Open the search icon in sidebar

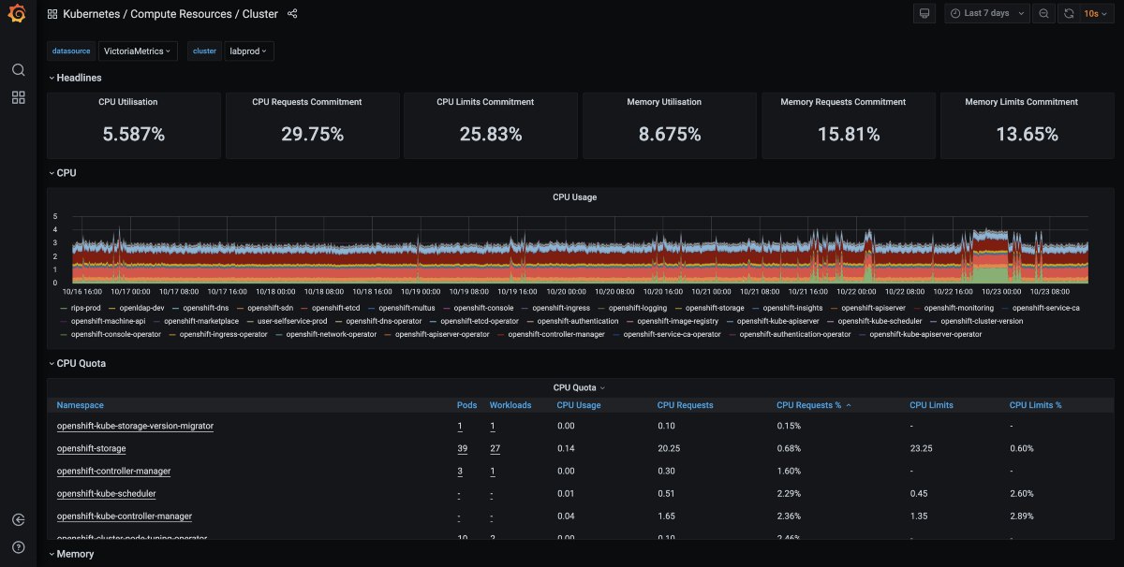(x=18, y=70)
